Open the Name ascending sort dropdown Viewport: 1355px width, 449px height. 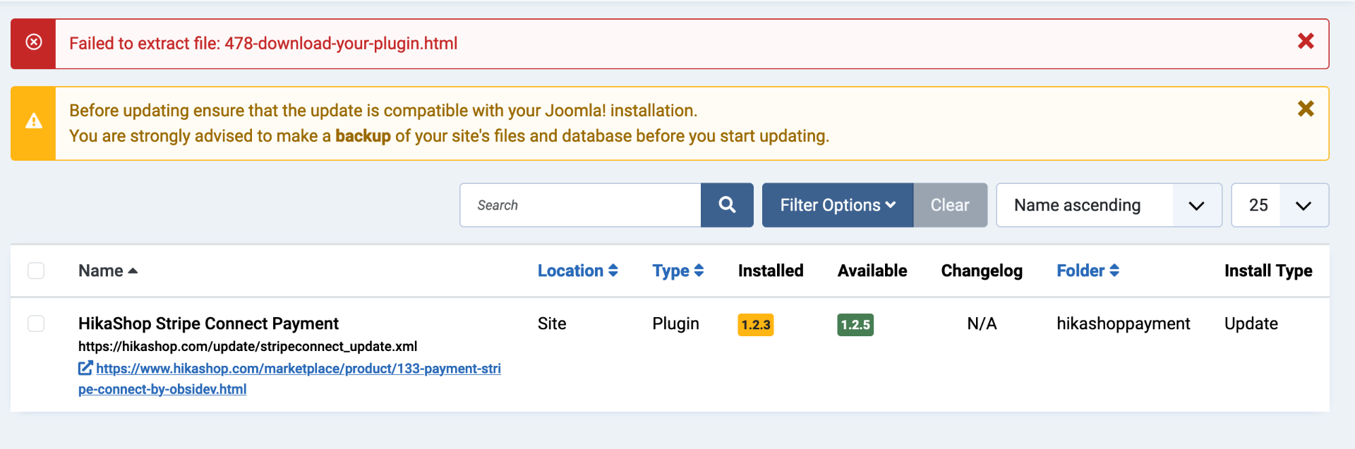1108,205
